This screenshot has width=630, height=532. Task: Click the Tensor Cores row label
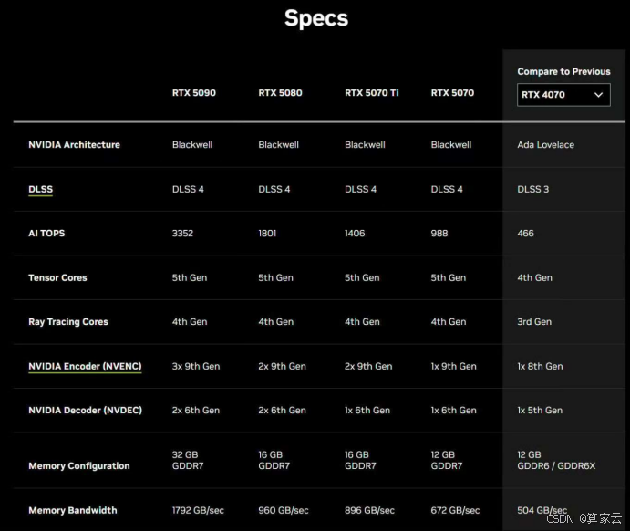point(57,277)
